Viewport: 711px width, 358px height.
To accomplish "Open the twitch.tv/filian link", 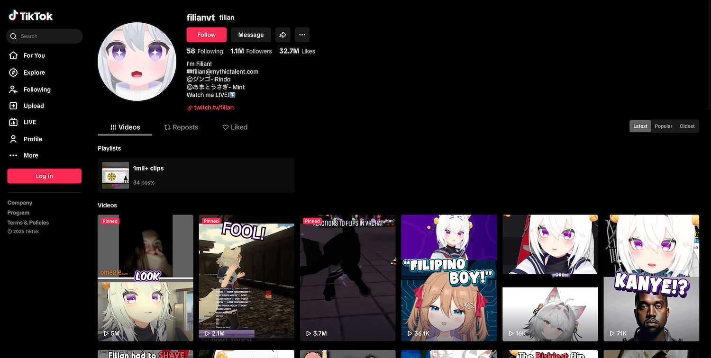I will tap(213, 107).
